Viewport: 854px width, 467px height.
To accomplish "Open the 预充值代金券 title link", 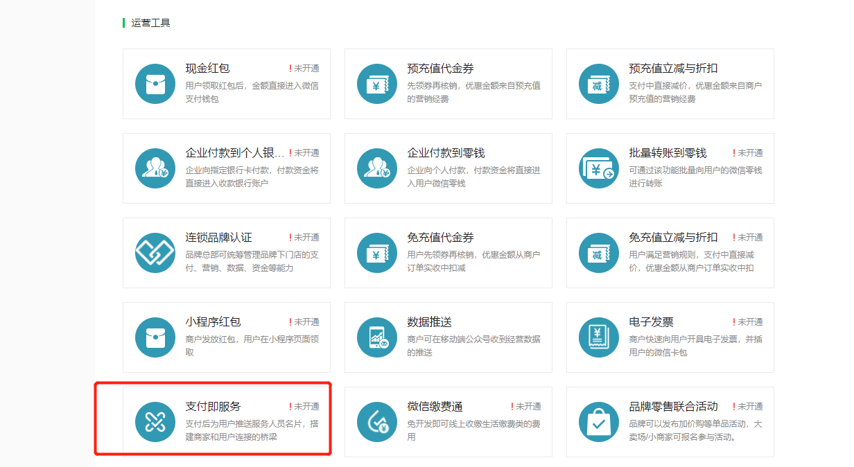I will [x=441, y=69].
